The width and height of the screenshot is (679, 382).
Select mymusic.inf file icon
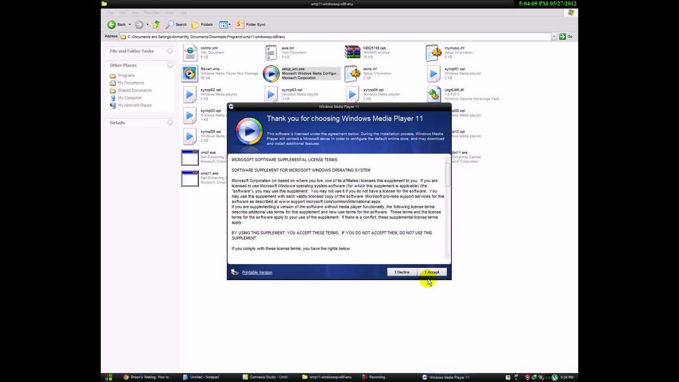[x=434, y=53]
